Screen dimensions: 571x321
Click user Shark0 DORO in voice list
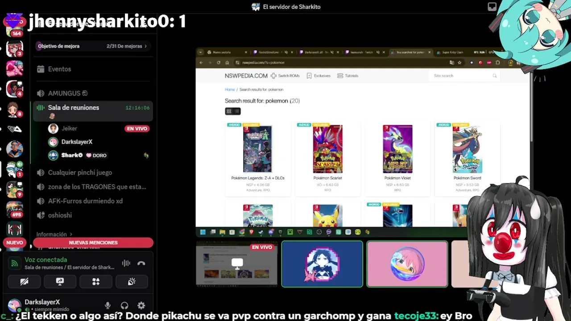point(78,155)
